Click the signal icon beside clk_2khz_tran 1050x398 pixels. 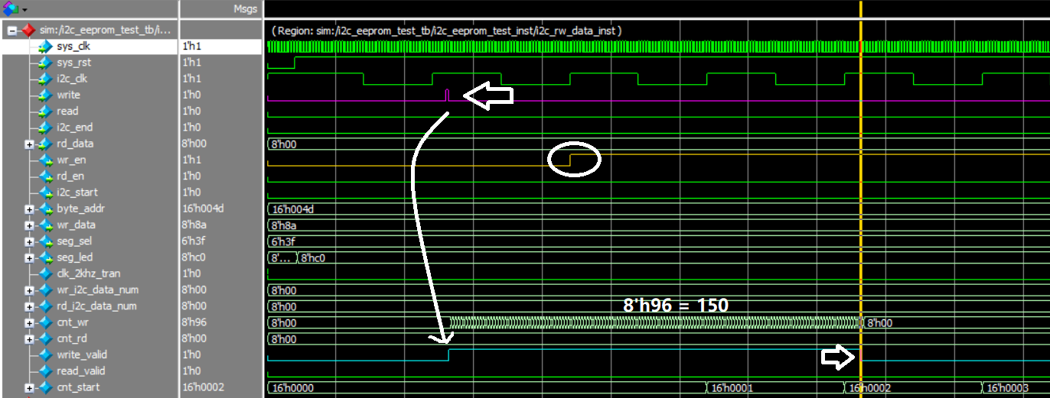click(45, 273)
